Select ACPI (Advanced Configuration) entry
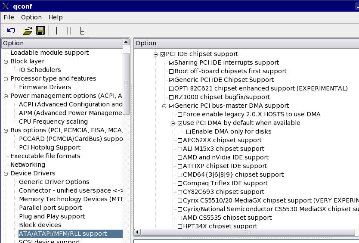359x243 pixels. click(71, 104)
